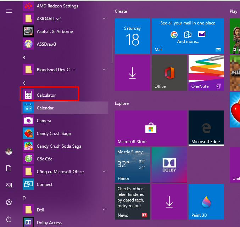Screen dimensions: 240x227
Task: Click the app list scrollbar
Action: (x=112, y=50)
